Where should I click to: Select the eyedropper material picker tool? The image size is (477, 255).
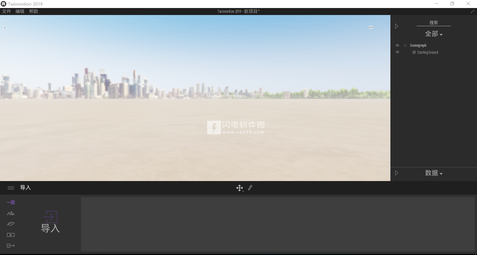[250, 188]
